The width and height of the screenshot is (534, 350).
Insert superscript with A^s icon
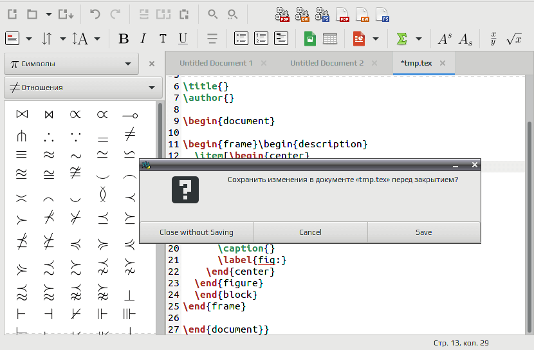(445, 39)
